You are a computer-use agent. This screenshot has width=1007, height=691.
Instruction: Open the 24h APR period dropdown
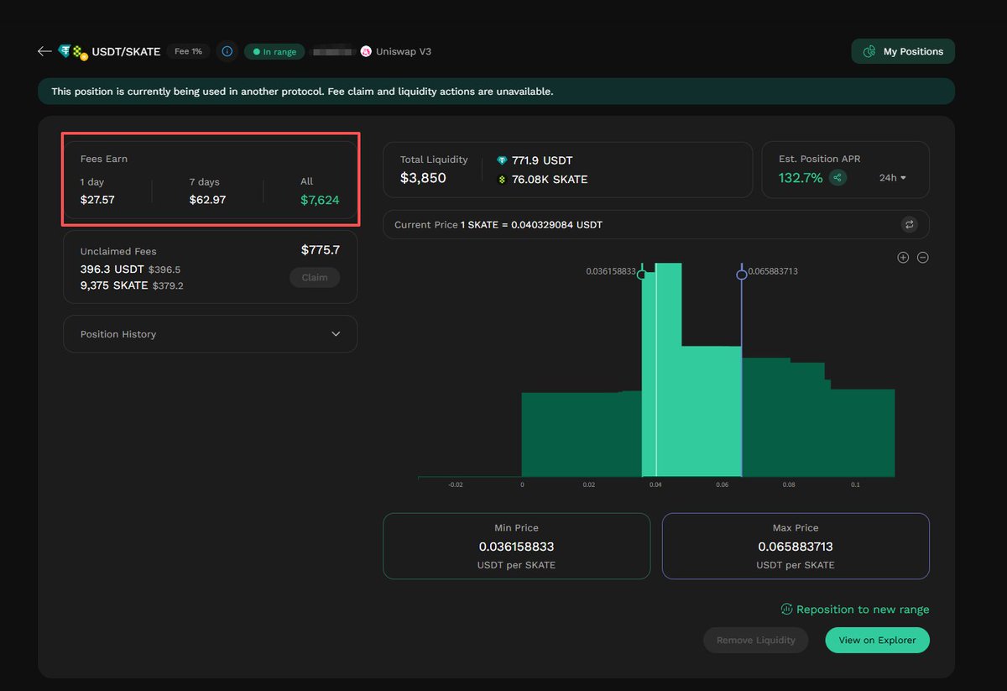click(x=892, y=178)
